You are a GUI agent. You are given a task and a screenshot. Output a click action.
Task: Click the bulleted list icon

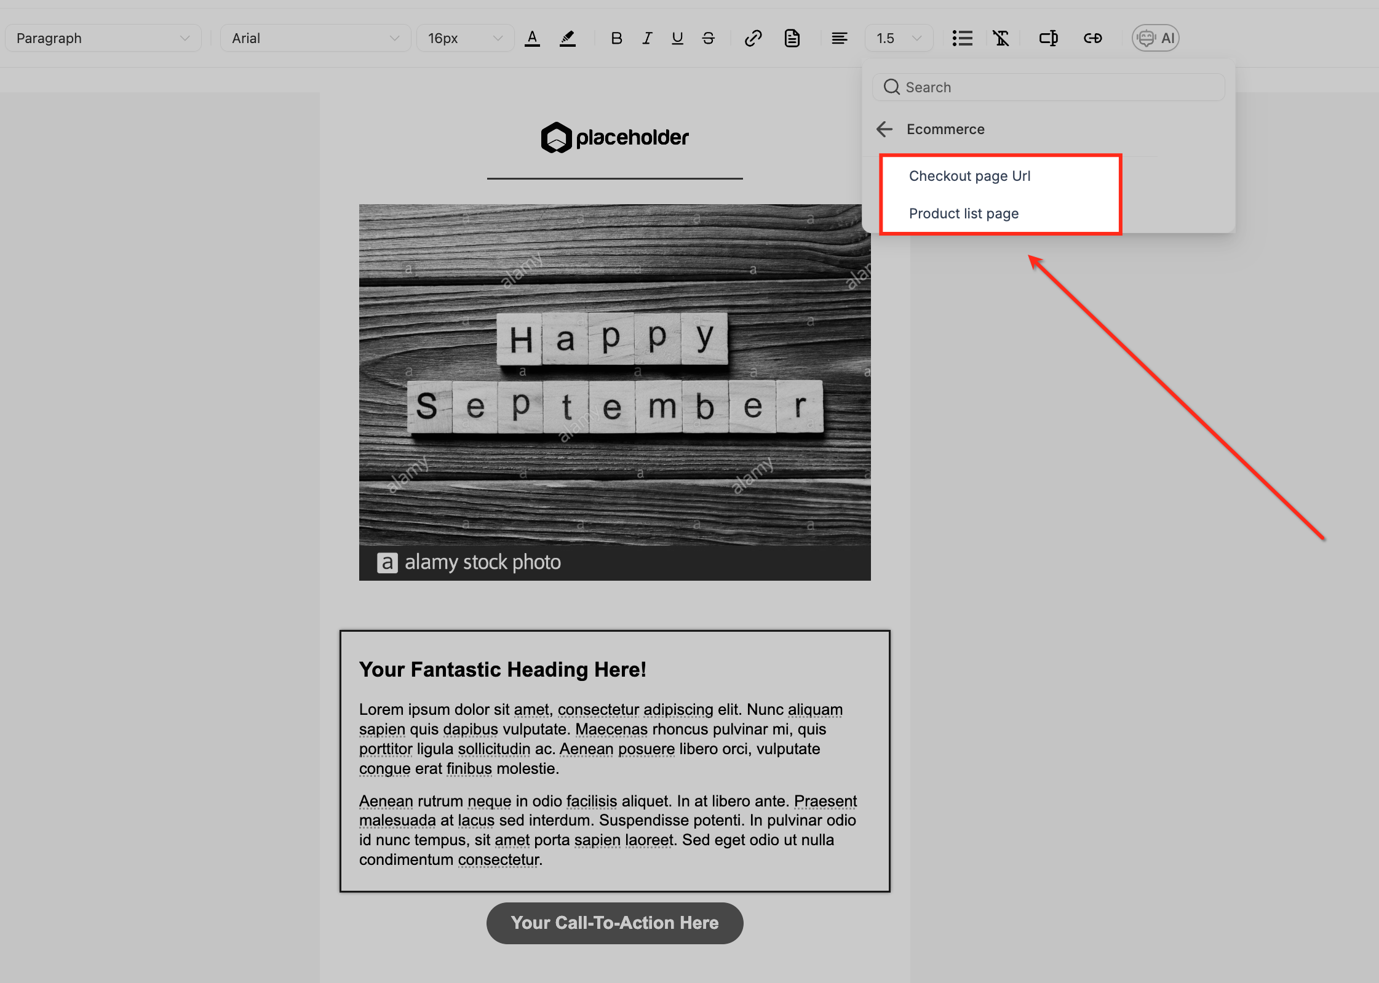click(962, 38)
